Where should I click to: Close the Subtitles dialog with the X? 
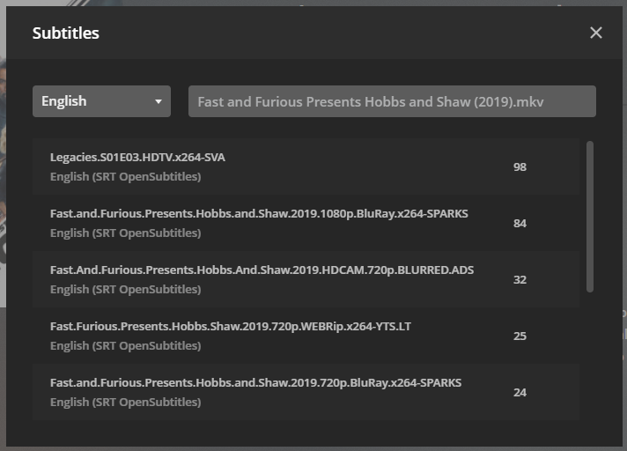(x=596, y=33)
